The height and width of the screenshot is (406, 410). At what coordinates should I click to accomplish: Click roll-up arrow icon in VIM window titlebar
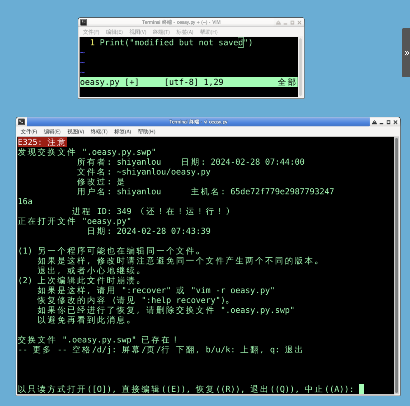(278, 22)
